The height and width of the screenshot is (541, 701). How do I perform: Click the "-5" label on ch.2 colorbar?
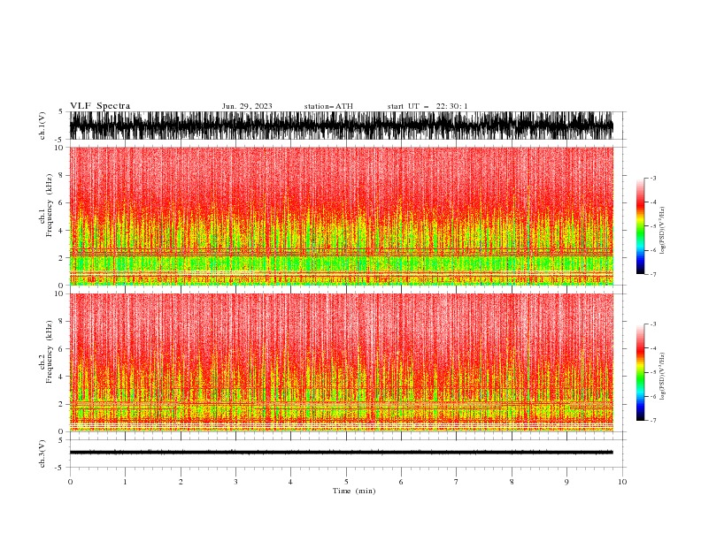coord(652,372)
